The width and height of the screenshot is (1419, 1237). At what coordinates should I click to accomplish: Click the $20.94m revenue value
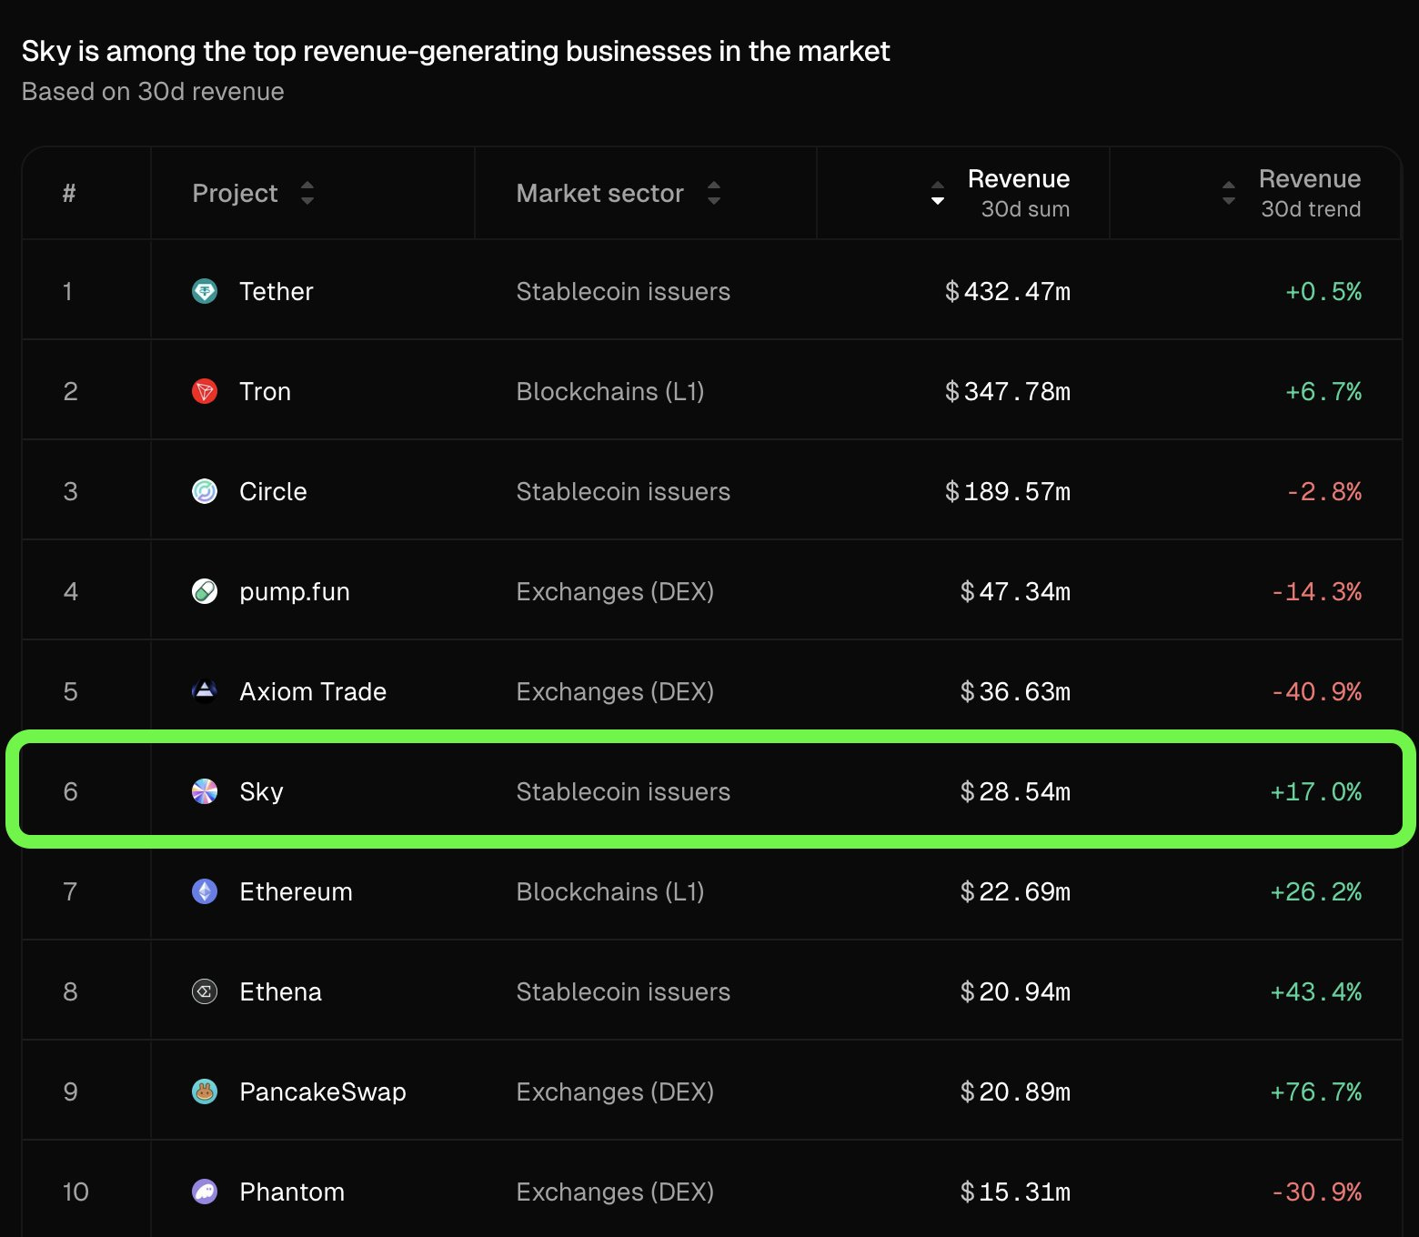1015,991
